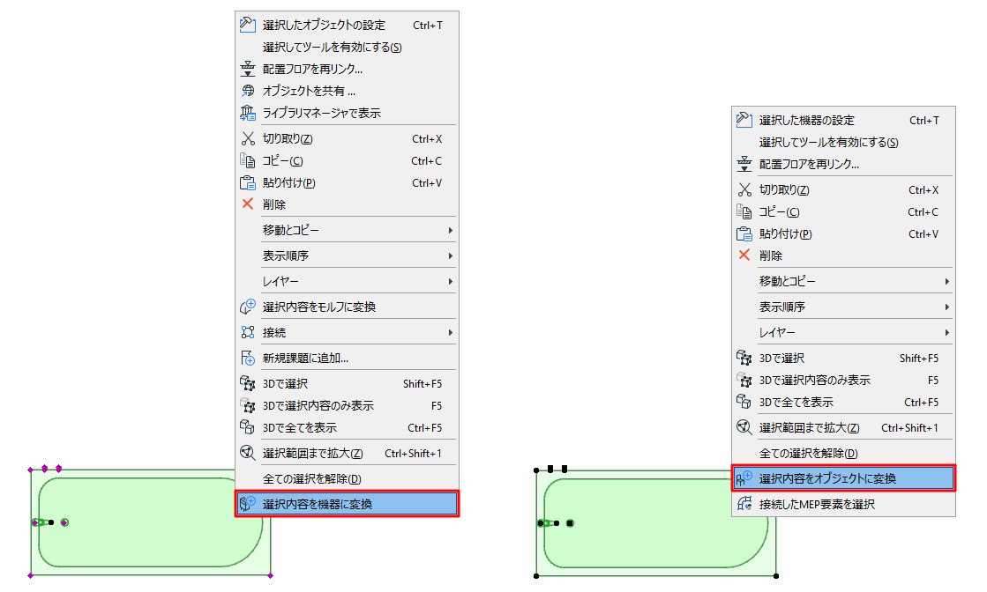This screenshot has width=987, height=592.
Task: Choose 選択してツールを有効にする(S) in left menu
Action: tap(347, 48)
